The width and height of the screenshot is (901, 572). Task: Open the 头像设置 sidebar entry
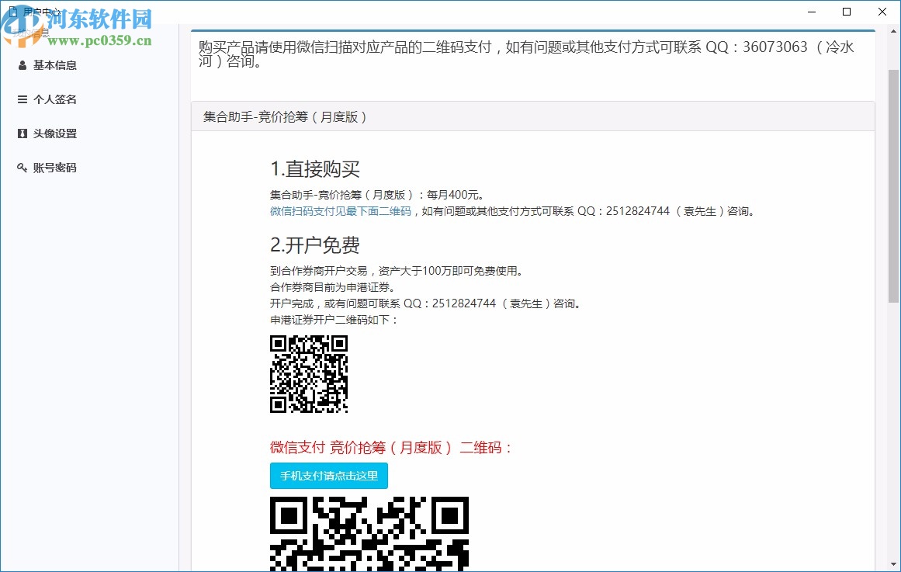click(55, 133)
